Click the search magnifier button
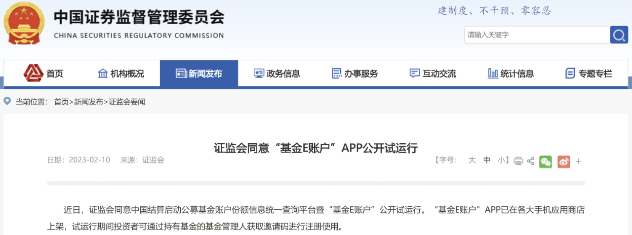This screenshot has width=632, height=235. click(x=619, y=35)
